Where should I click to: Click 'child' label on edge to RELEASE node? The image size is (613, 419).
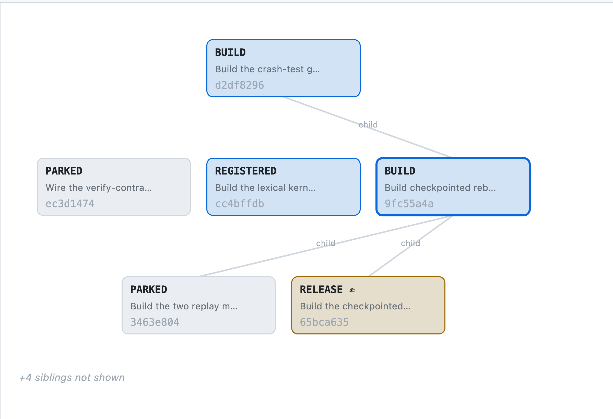(410, 243)
